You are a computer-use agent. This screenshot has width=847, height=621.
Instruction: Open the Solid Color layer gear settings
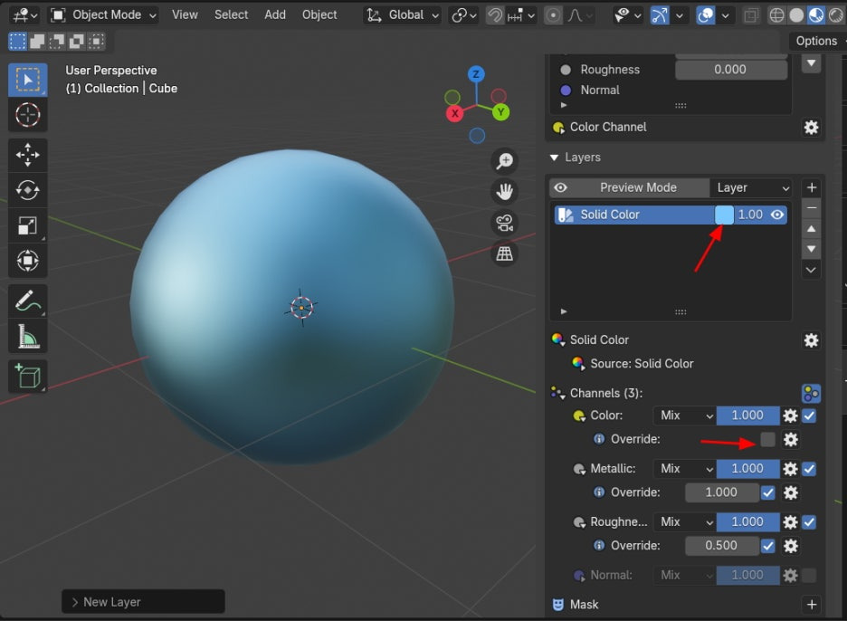(812, 340)
